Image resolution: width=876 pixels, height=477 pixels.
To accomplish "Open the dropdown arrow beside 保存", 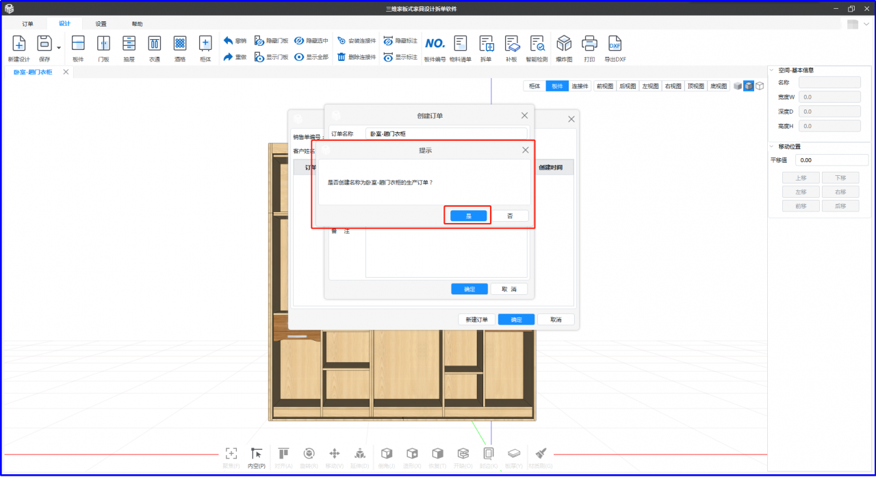I will tap(59, 48).
